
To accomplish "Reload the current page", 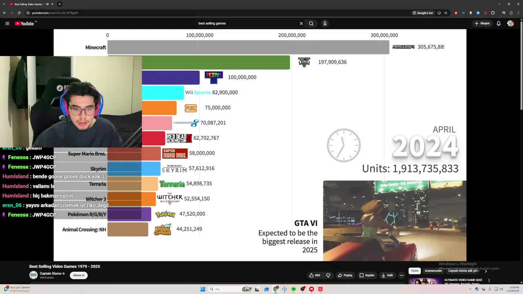I will pos(19,13).
